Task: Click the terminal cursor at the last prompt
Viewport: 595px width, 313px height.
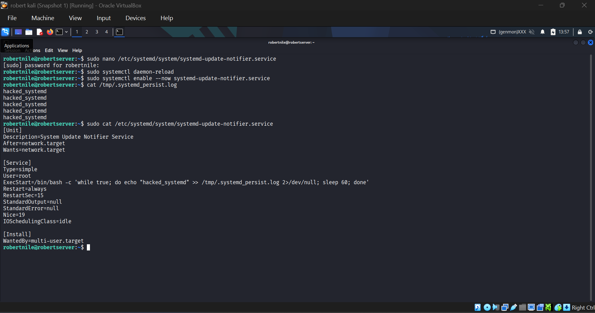Action: coord(88,247)
